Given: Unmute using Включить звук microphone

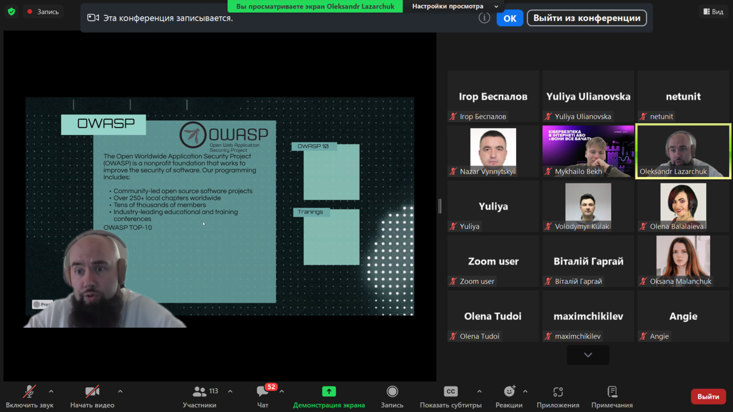Looking at the screenshot, I should click(30, 396).
